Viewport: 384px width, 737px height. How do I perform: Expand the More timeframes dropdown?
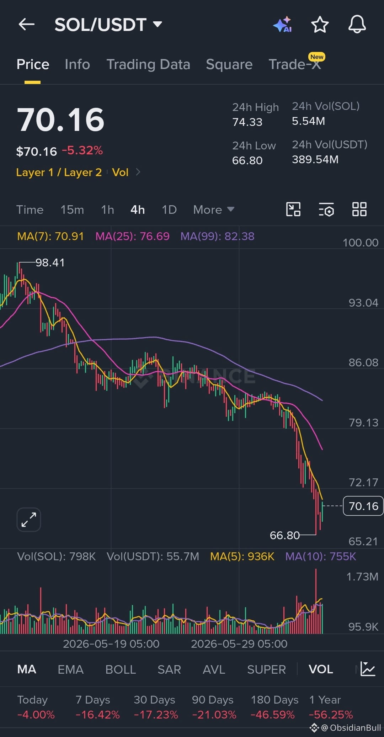click(214, 210)
